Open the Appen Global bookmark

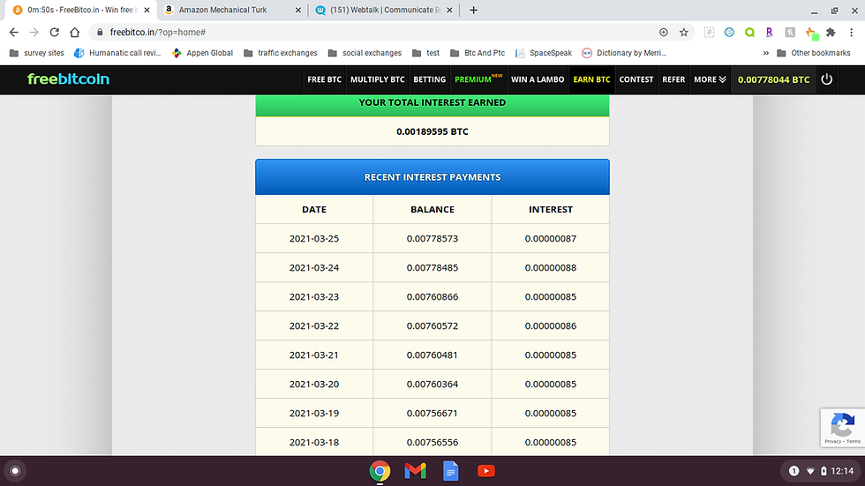click(203, 53)
